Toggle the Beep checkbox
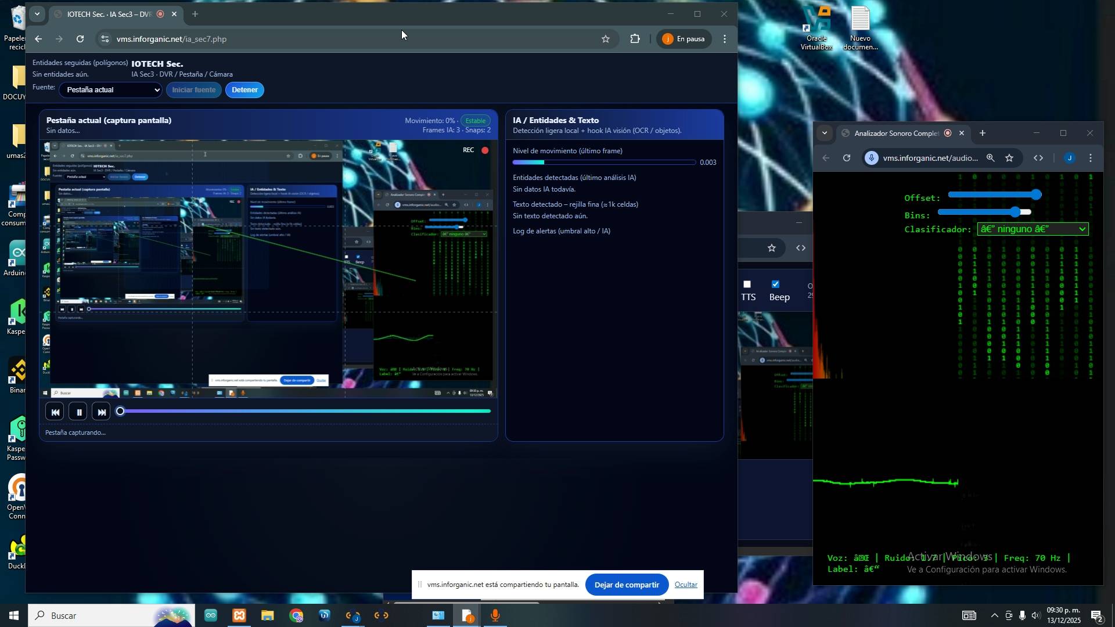This screenshot has height=627, width=1115. pos(775,284)
